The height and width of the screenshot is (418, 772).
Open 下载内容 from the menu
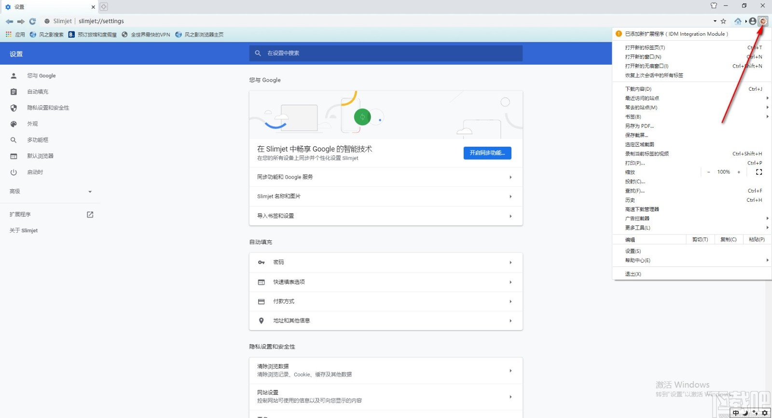pyautogui.click(x=692, y=89)
